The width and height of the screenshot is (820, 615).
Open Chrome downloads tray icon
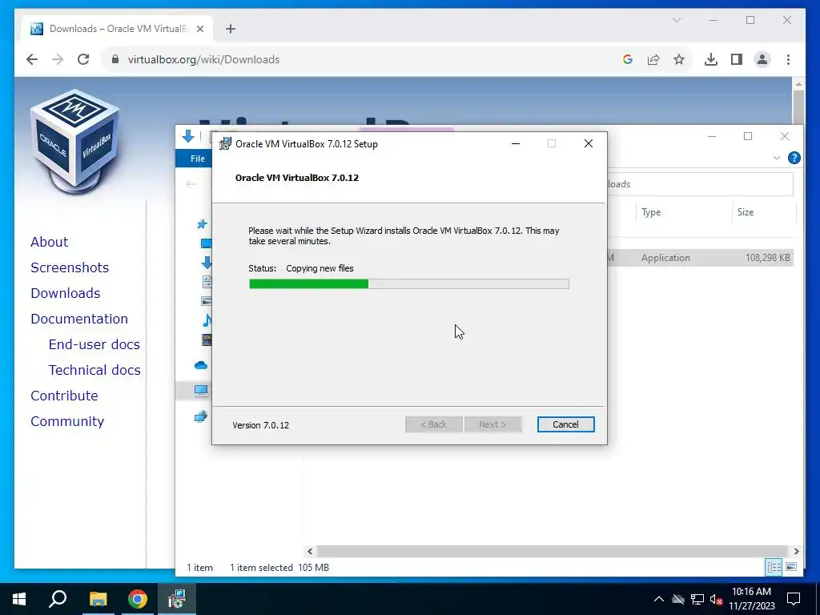711,59
